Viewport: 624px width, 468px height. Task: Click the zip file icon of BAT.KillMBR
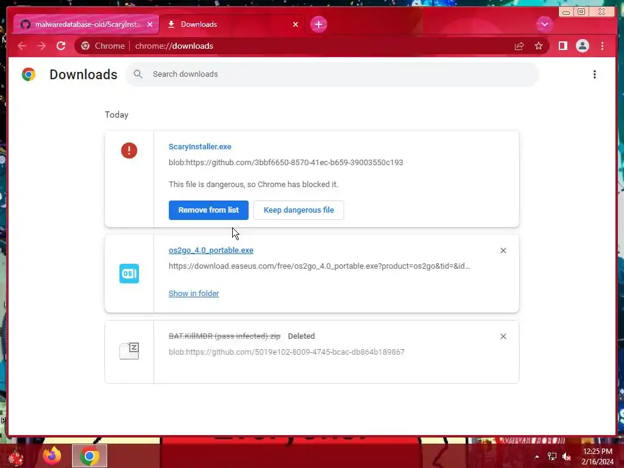[x=129, y=351]
